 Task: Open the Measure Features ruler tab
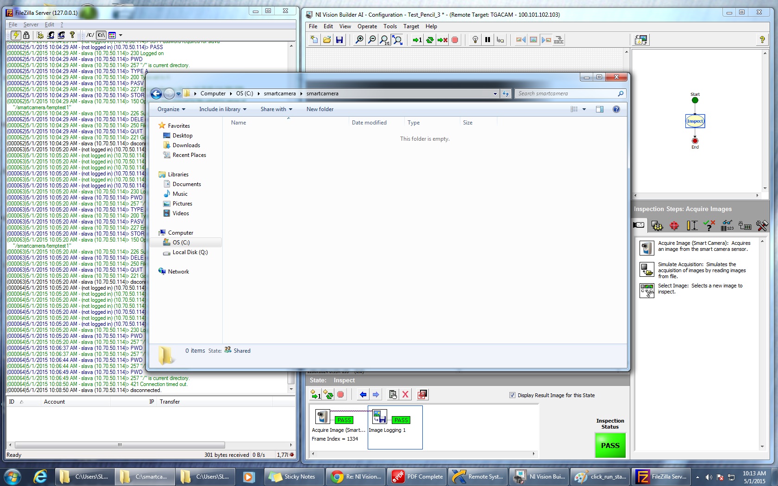coord(692,225)
